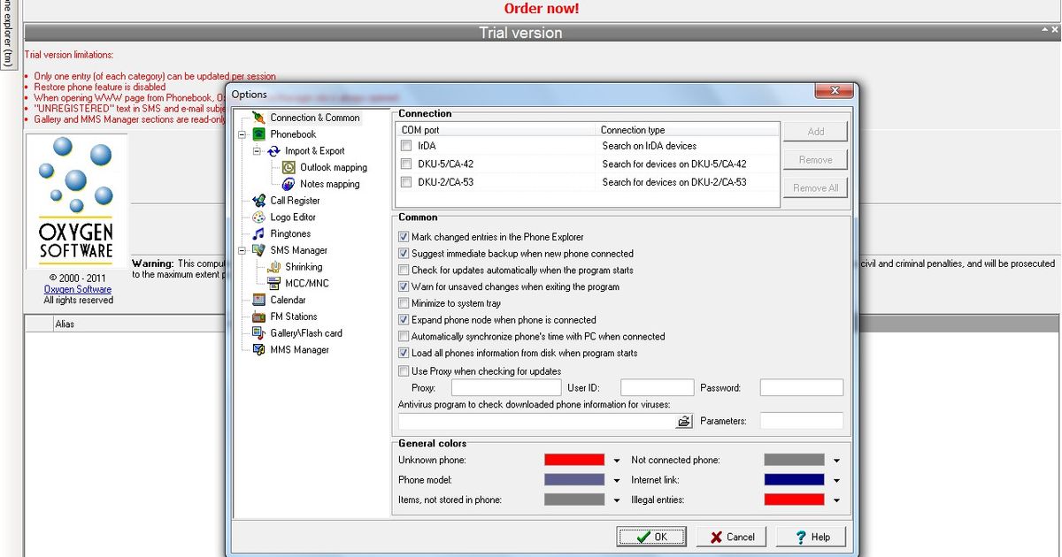Image resolution: width=1062 pixels, height=557 pixels.
Task: Open Internet link color dropdown arrow
Action: tap(836, 480)
